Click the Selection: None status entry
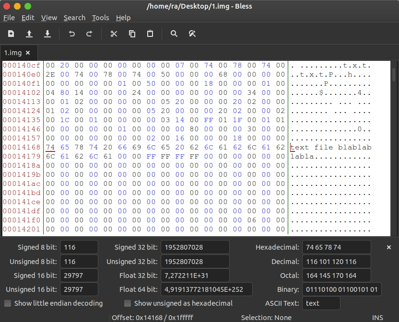Image resolution: width=399 pixels, height=322 pixels. [x=266, y=318]
